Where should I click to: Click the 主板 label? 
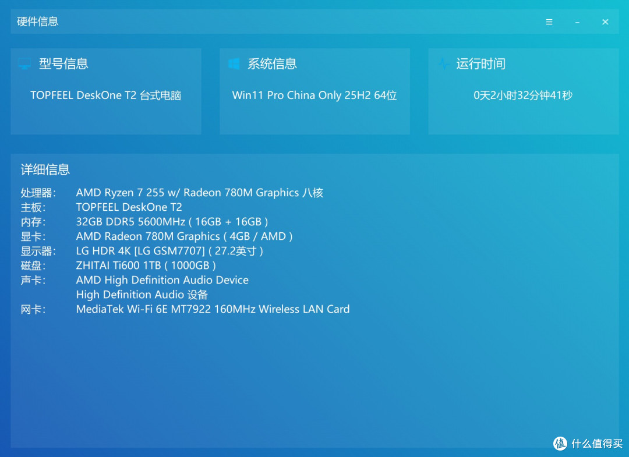tap(33, 207)
